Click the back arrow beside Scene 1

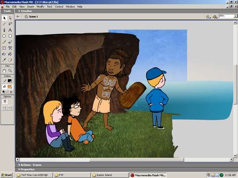click(x=18, y=17)
